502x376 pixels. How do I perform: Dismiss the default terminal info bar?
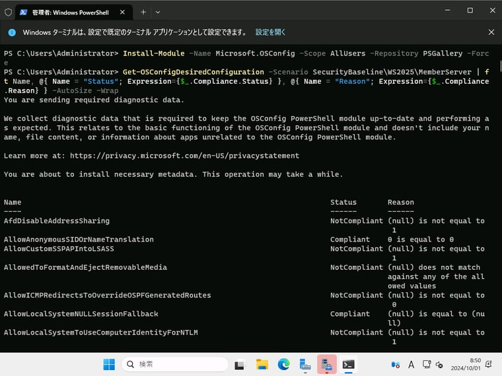(491, 32)
